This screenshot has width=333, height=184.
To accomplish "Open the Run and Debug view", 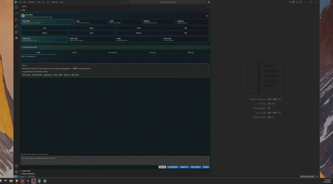I will coord(16,26).
